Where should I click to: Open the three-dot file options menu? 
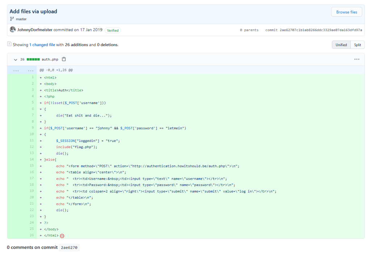click(x=357, y=59)
